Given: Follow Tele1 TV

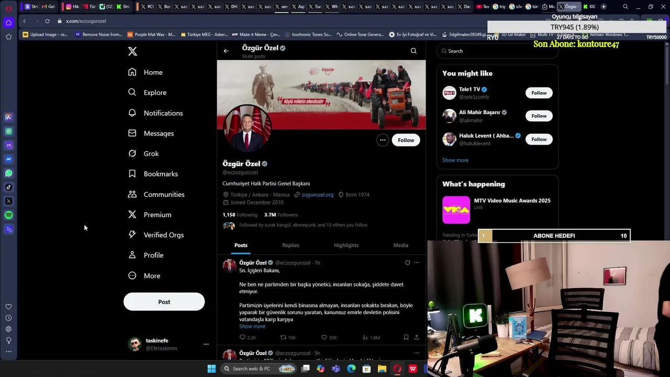Looking at the screenshot, I should click(539, 93).
